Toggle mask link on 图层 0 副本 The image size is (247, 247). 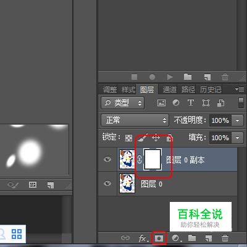(140, 159)
